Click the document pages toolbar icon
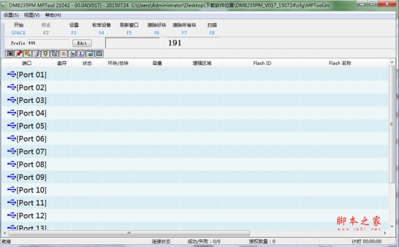 click(x=37, y=54)
